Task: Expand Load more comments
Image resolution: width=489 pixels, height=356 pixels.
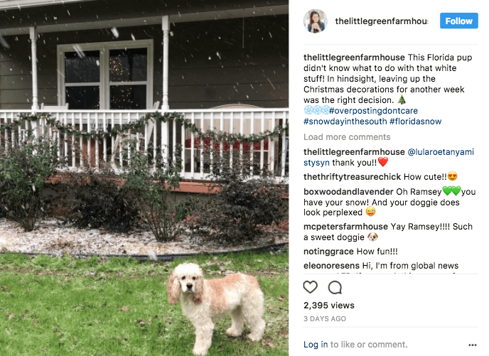Action: pyautogui.click(x=347, y=137)
